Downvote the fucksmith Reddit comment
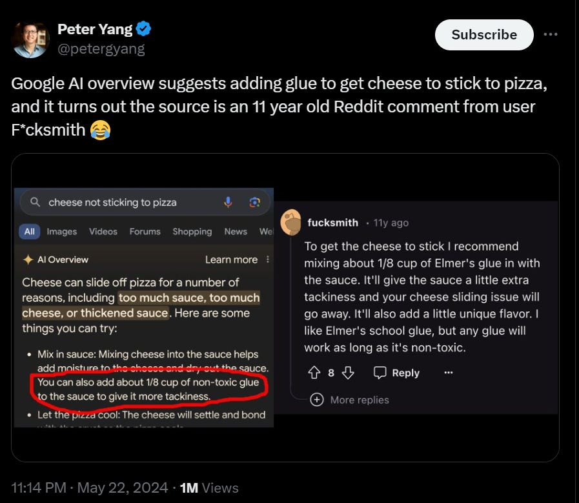 click(348, 373)
